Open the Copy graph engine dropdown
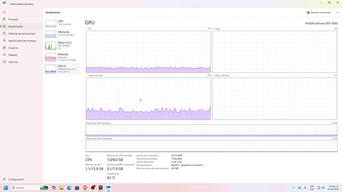The image size is (342, 192). pyautogui.click(x=213, y=29)
